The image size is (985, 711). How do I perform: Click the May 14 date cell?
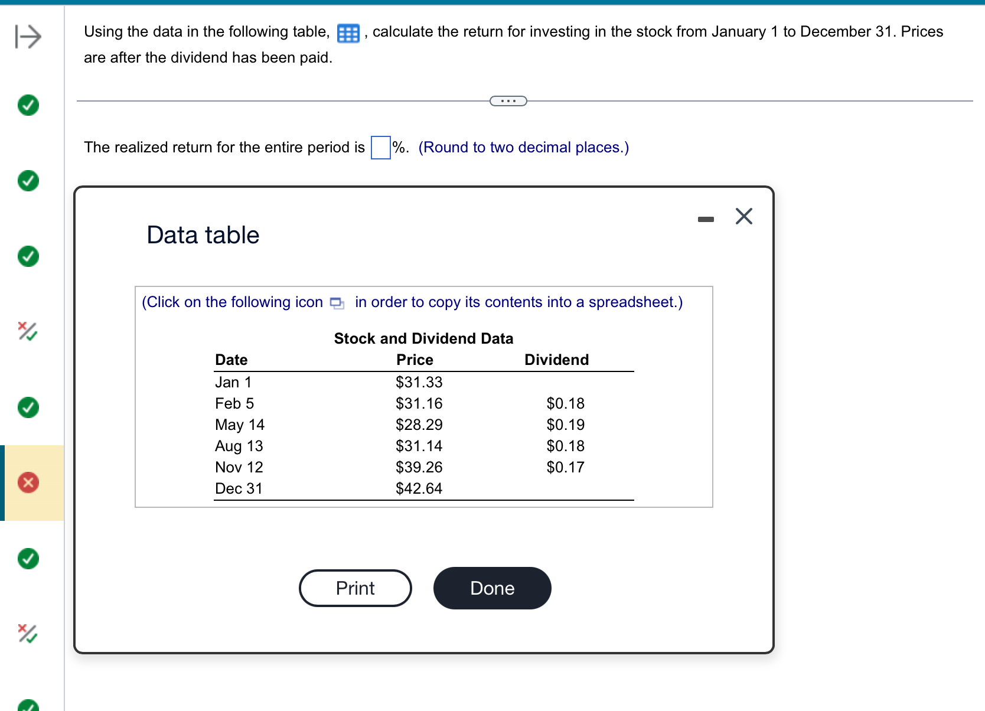tap(240, 425)
